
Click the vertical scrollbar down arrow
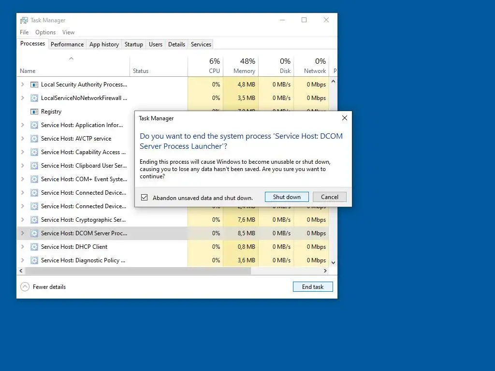(x=333, y=263)
